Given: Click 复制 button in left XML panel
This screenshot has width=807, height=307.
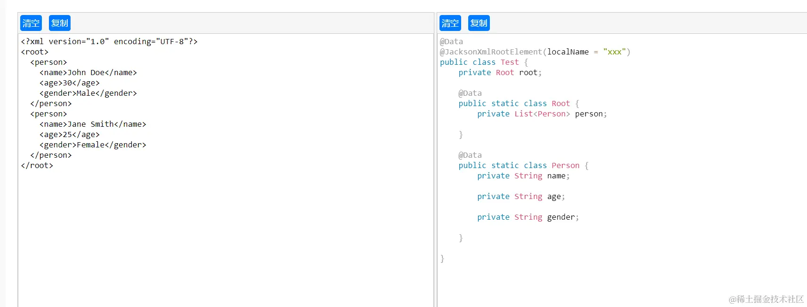Looking at the screenshot, I should (60, 23).
